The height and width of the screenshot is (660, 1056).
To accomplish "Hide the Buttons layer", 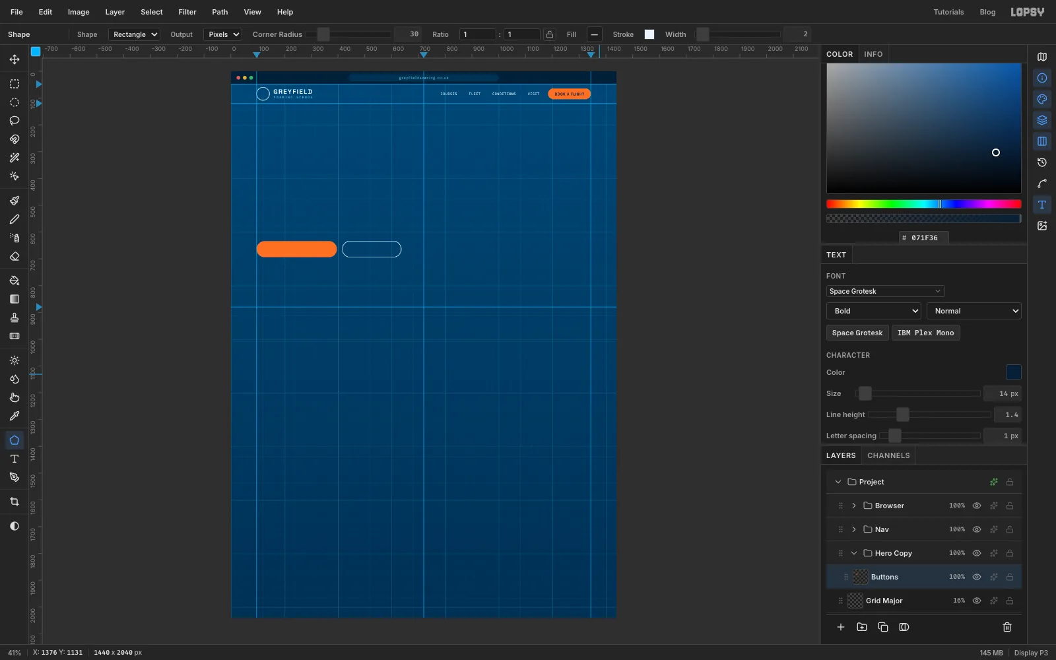I will (977, 577).
